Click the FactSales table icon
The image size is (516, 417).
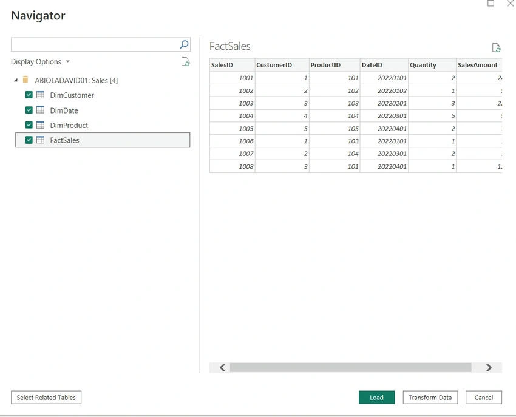(40, 140)
